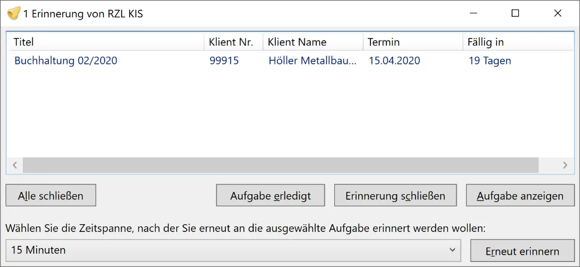Click Erneut erinnern button
580x267 pixels.
(522, 251)
